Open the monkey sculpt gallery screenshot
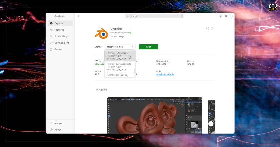Screen dimensions: 280x147 (x=155, y=115)
